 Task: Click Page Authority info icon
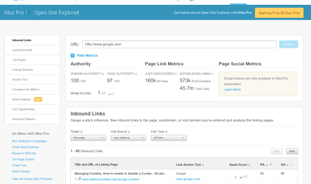coord(136,74)
